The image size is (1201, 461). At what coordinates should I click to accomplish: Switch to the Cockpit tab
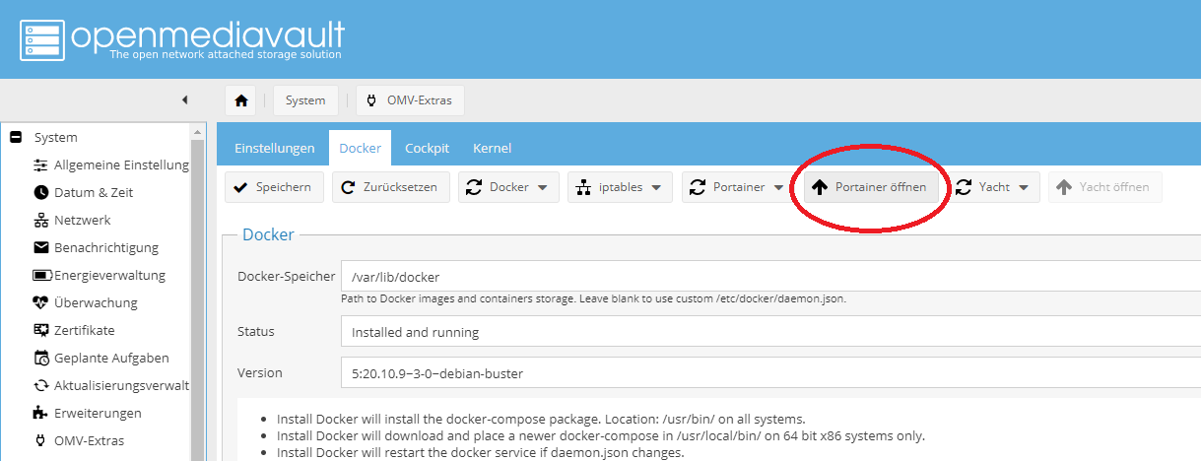pos(427,148)
